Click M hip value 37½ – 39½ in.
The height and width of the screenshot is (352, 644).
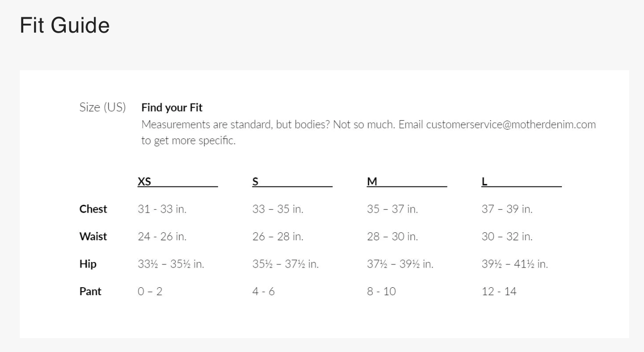(400, 264)
